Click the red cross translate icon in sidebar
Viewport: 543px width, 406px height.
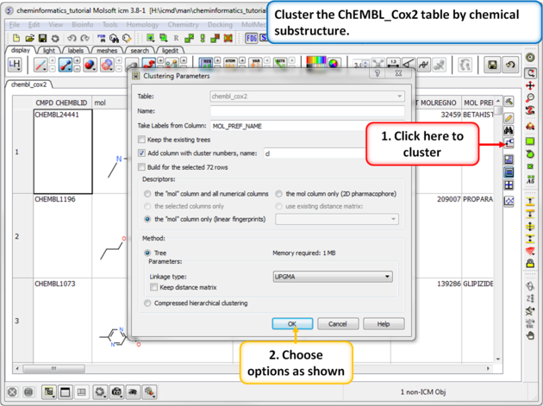click(530, 86)
